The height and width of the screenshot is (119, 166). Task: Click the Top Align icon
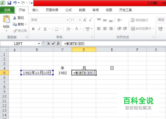pos(99,20)
